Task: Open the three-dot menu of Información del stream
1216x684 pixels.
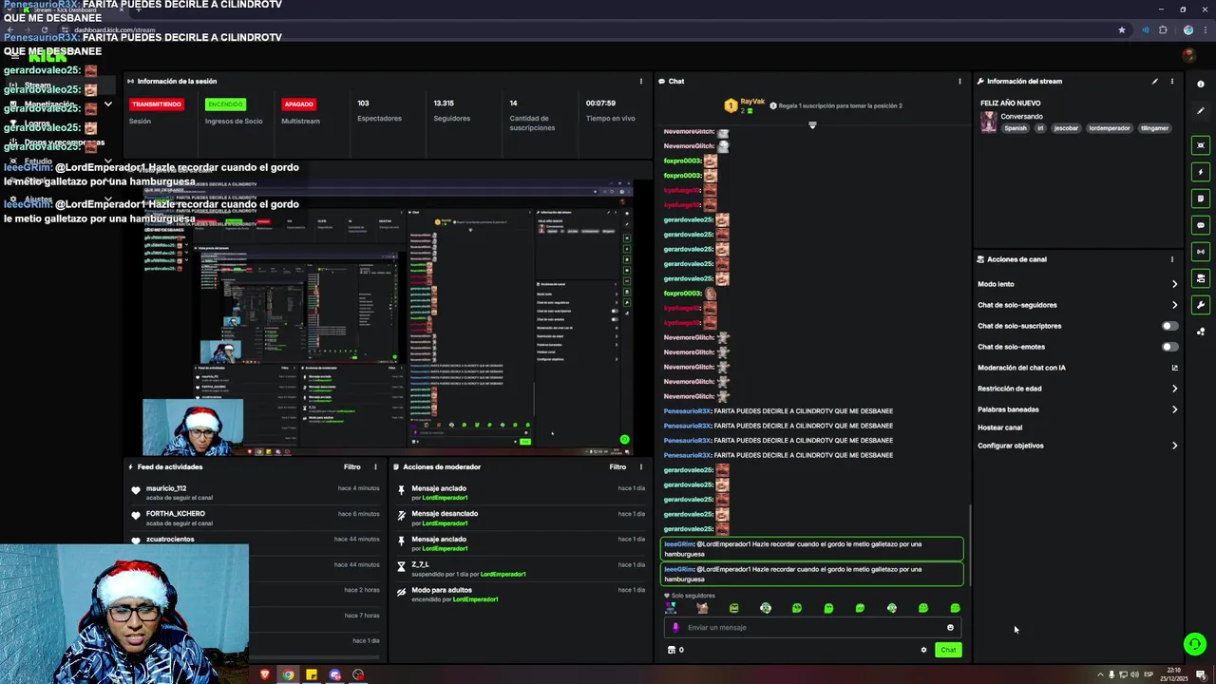Action: [x=1171, y=81]
